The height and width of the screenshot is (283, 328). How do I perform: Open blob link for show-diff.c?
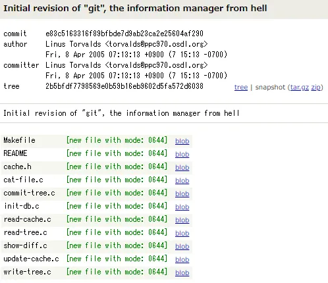[182, 246]
